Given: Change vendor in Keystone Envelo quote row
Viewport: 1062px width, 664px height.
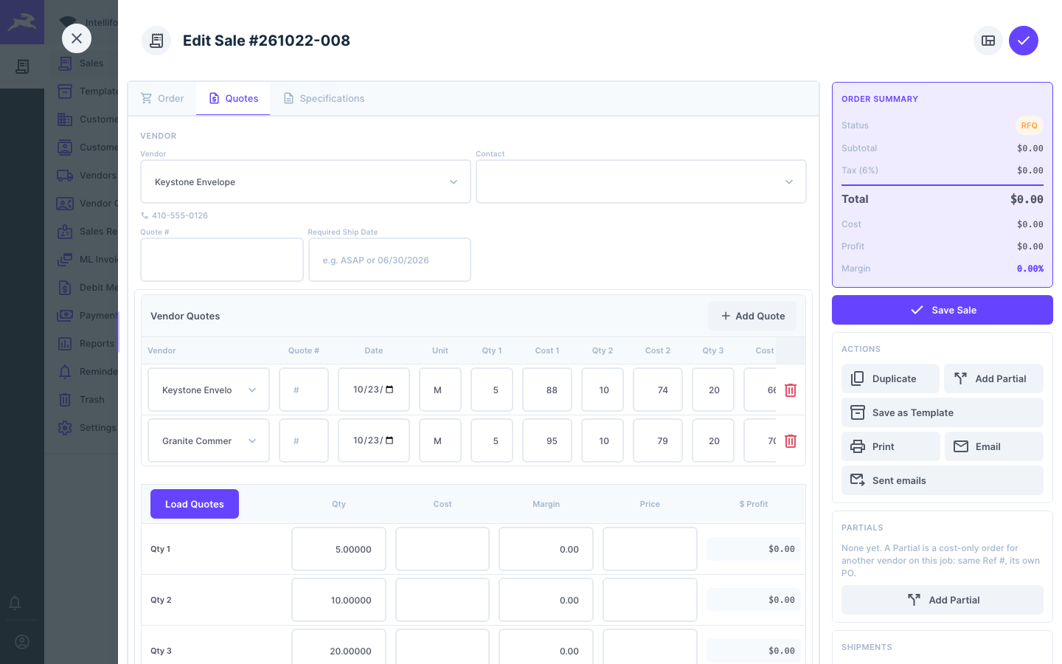Looking at the screenshot, I should [x=209, y=390].
